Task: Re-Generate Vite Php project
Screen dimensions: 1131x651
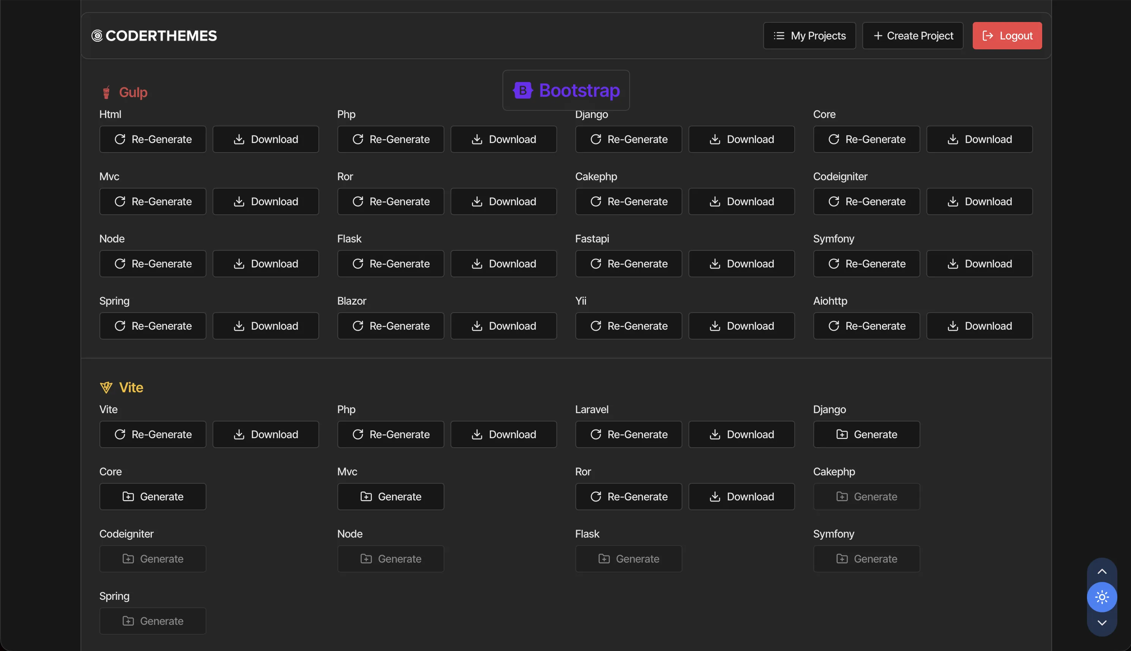Action: coord(391,434)
